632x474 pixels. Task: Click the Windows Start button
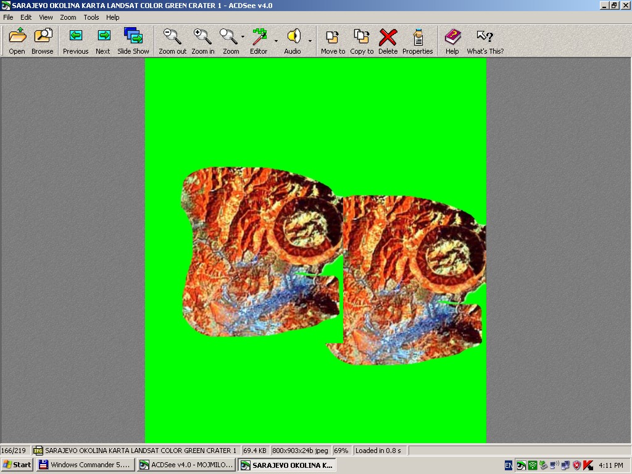click(17, 465)
